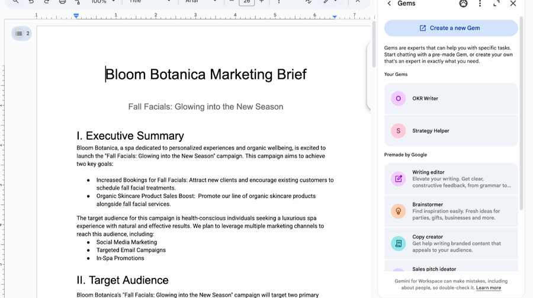
Task: Follow the Learn more link
Action: tap(488, 288)
